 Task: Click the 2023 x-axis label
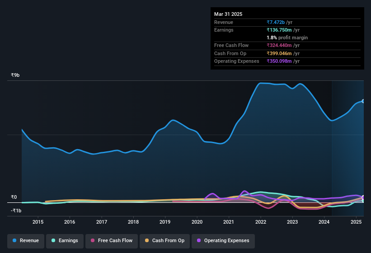coord(292,222)
